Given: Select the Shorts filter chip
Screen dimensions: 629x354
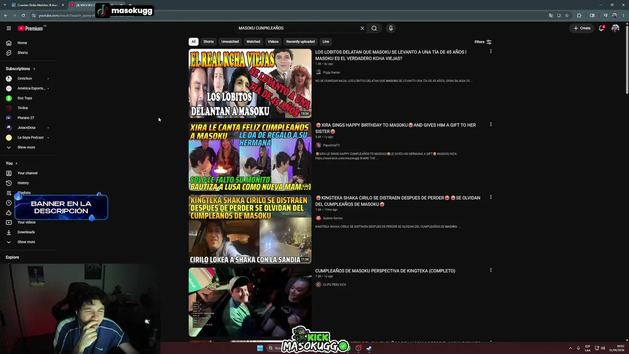Looking at the screenshot, I should tap(209, 42).
